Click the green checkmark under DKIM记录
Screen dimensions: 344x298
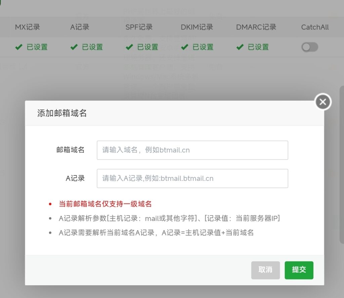pos(185,47)
